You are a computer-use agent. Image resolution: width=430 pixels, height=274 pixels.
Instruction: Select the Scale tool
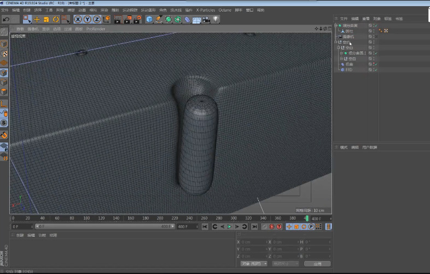(46, 19)
